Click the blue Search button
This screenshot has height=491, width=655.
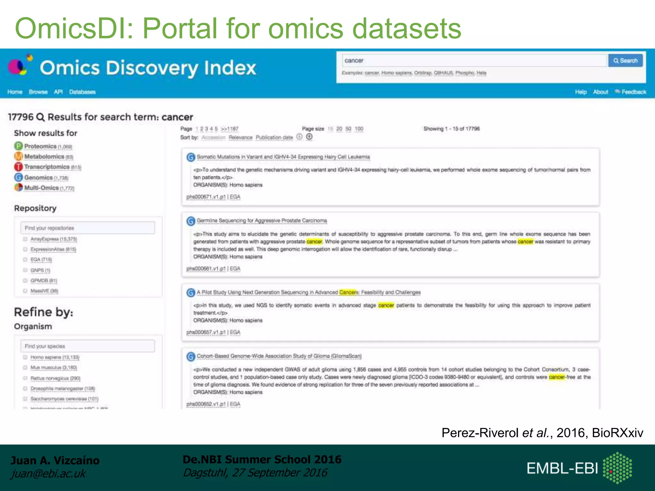point(626,61)
